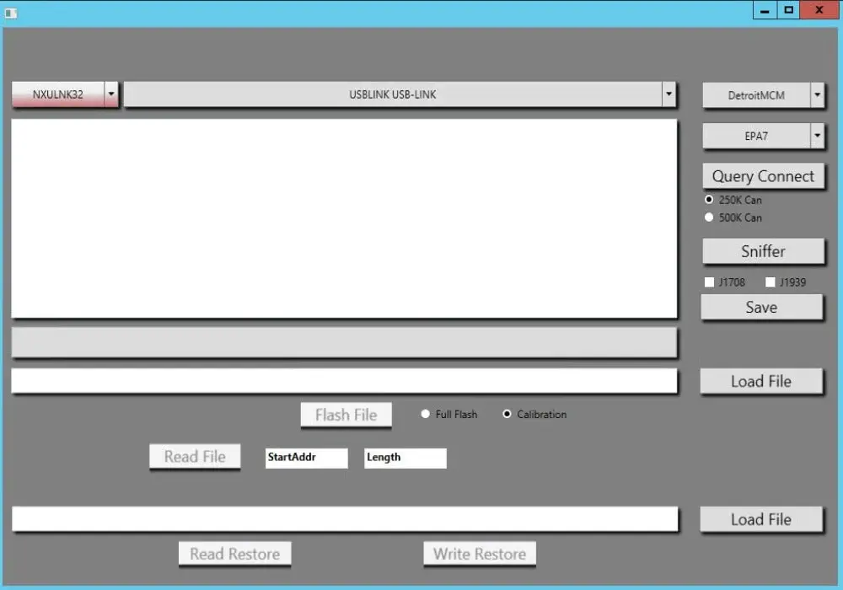Expand the EPA7 dropdown arrow
The width and height of the screenshot is (843, 590).
pos(817,136)
